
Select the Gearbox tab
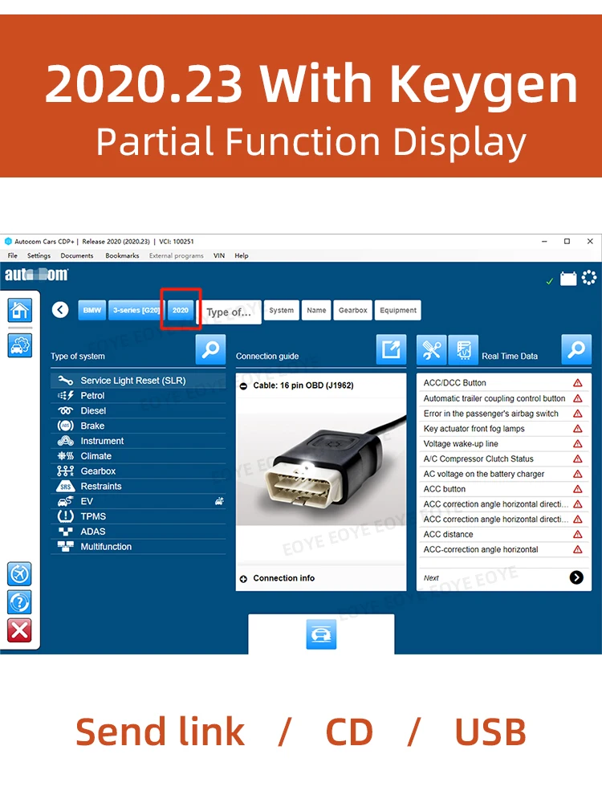point(352,310)
